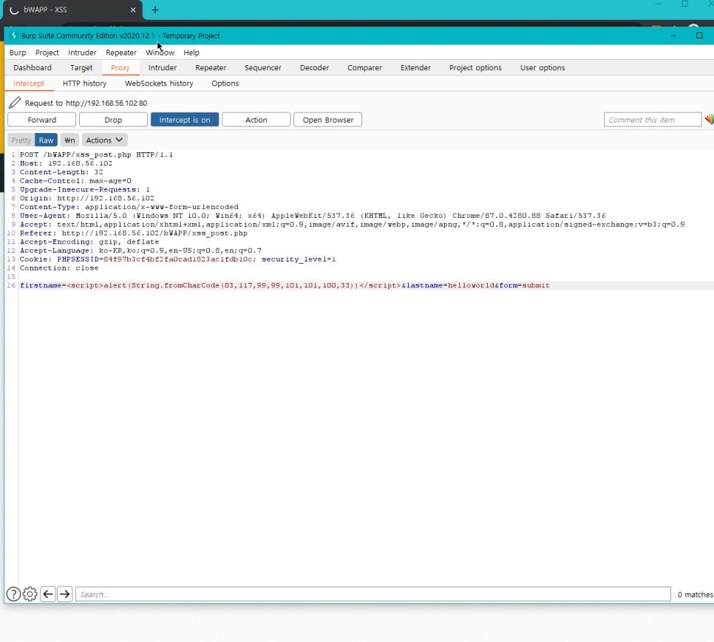
Task: Click the POST /bWAPP/xss_post.php request line
Action: tap(96, 154)
